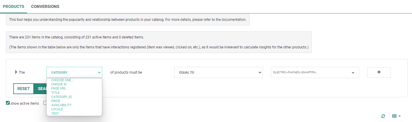Select PAGE URL option in list
Image resolution: width=412 pixels, height=122 pixels.
pos(59,89)
